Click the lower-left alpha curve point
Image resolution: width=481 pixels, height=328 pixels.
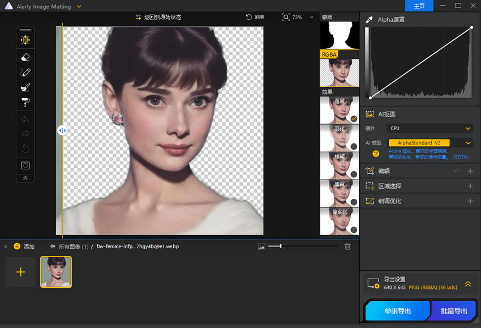370,97
